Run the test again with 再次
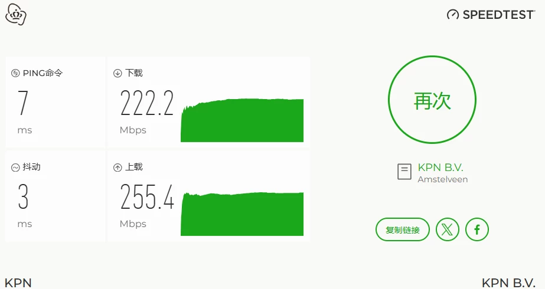The width and height of the screenshot is (545, 289). (432, 100)
